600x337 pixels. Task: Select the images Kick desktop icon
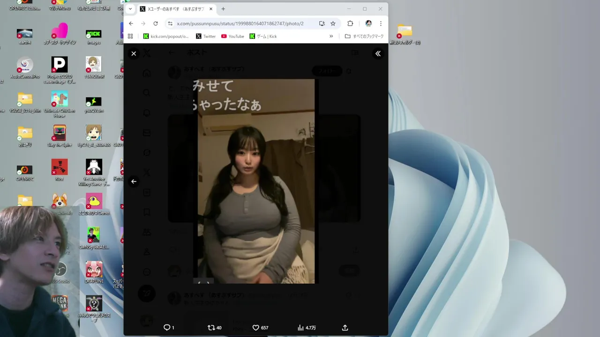[x=94, y=37]
